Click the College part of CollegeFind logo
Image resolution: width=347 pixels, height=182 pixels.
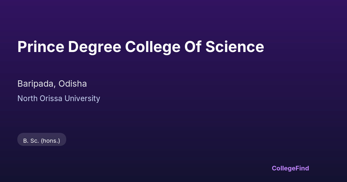(284, 168)
